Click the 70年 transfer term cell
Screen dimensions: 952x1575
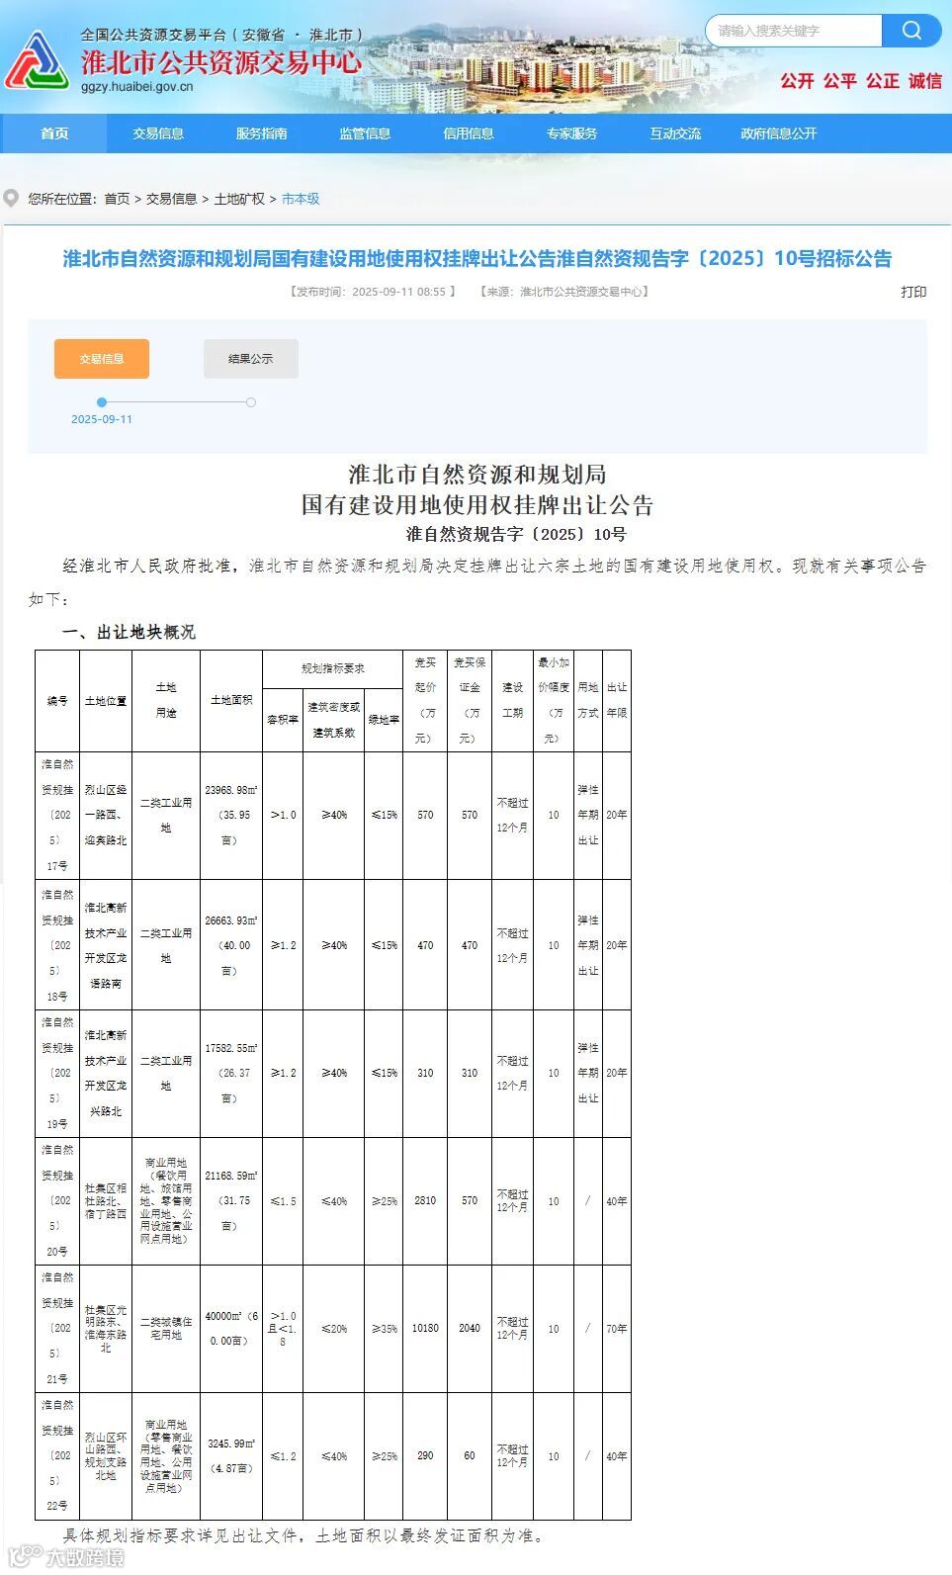(x=617, y=1329)
